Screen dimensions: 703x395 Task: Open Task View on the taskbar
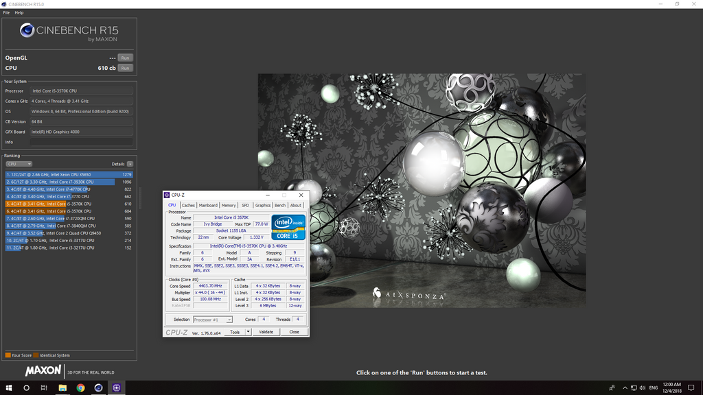[44, 388]
